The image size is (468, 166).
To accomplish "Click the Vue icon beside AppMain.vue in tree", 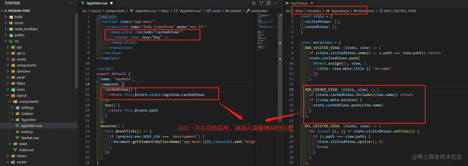I will (x=18, y=126).
